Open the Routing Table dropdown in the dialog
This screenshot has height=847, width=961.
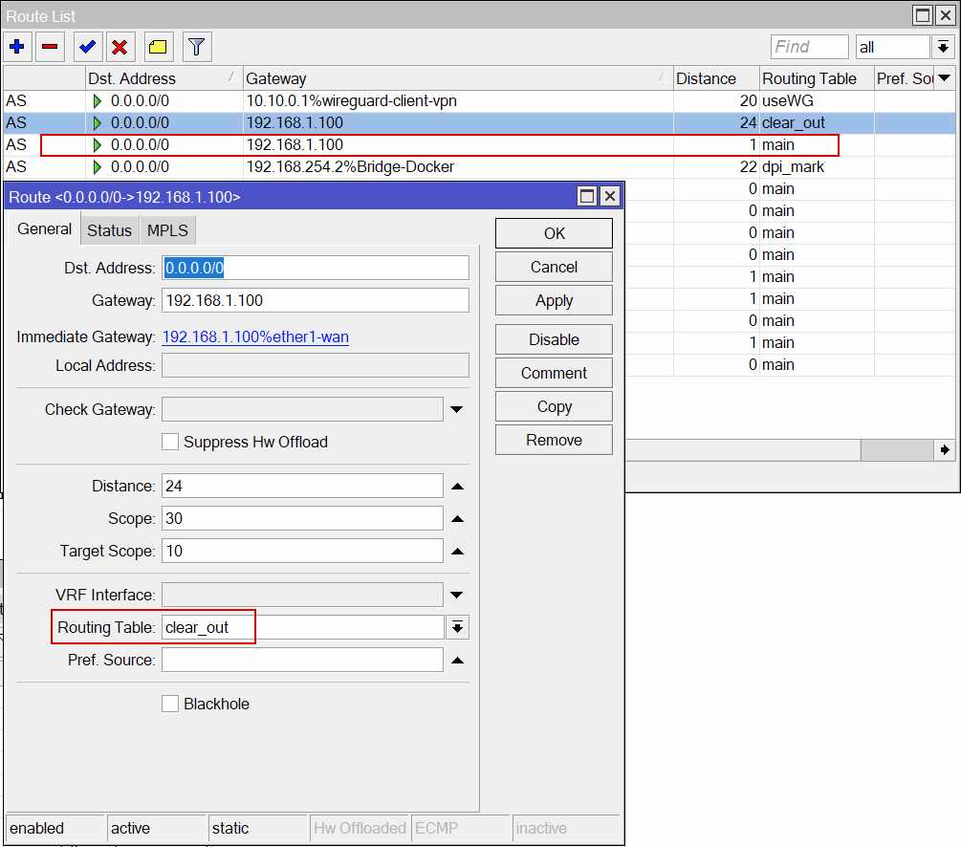pos(457,627)
